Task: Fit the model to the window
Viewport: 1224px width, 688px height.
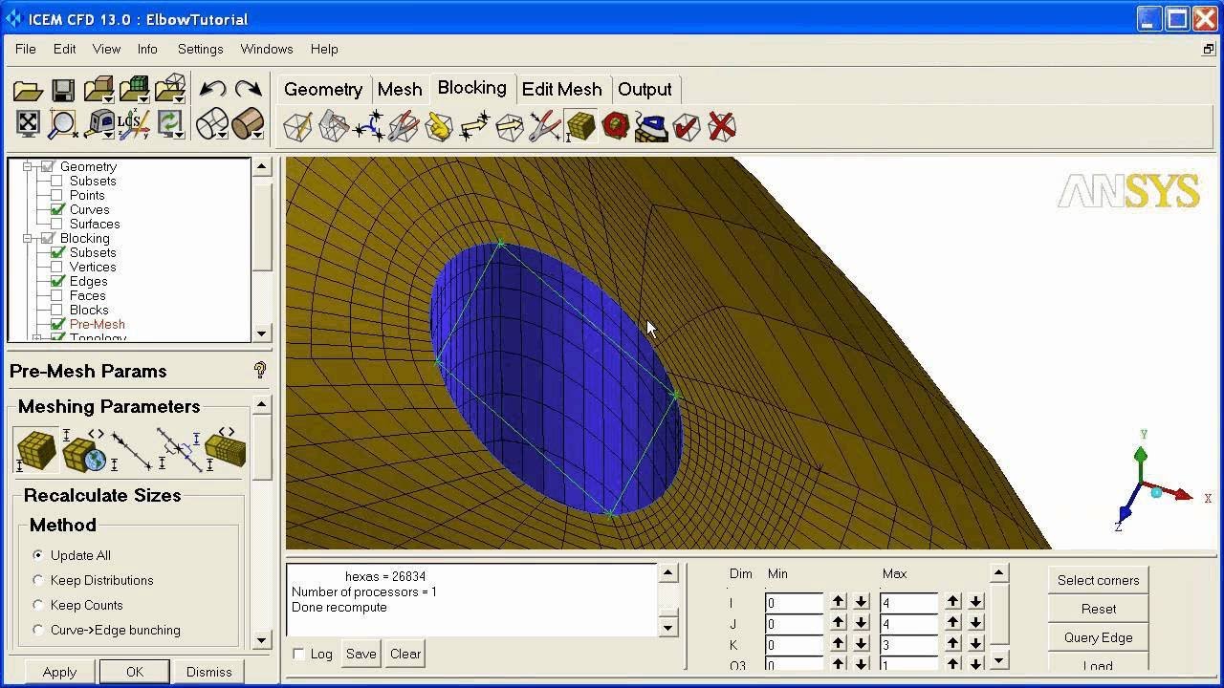Action: click(x=28, y=123)
